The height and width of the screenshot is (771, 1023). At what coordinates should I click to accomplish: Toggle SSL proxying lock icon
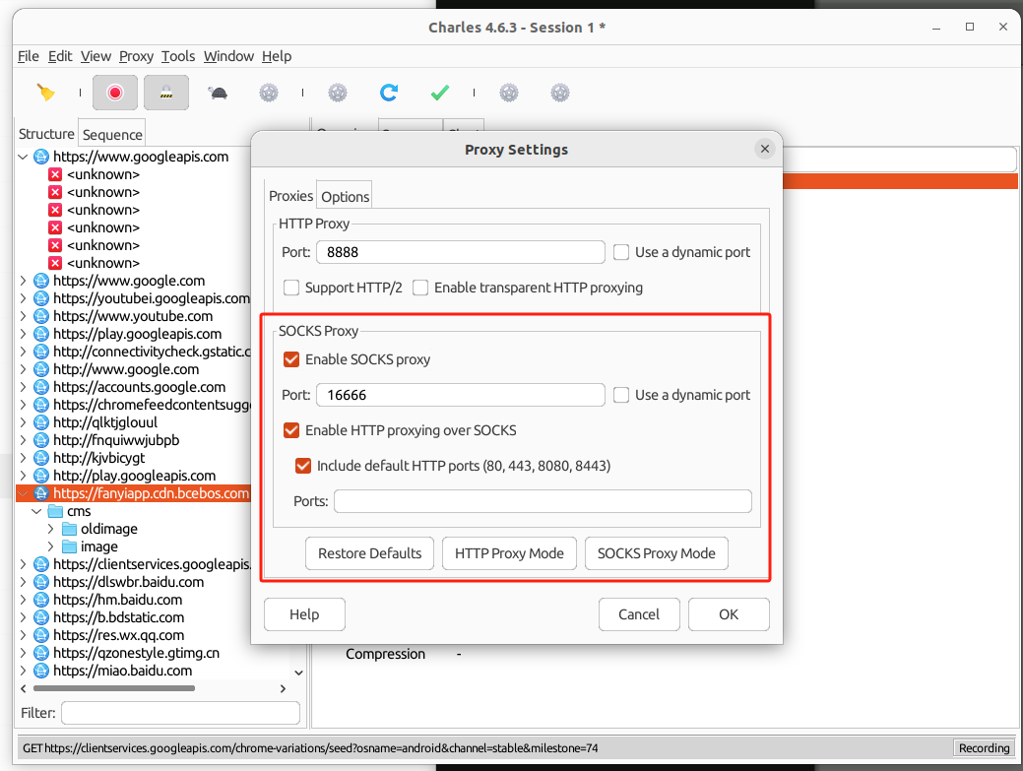tap(166, 93)
